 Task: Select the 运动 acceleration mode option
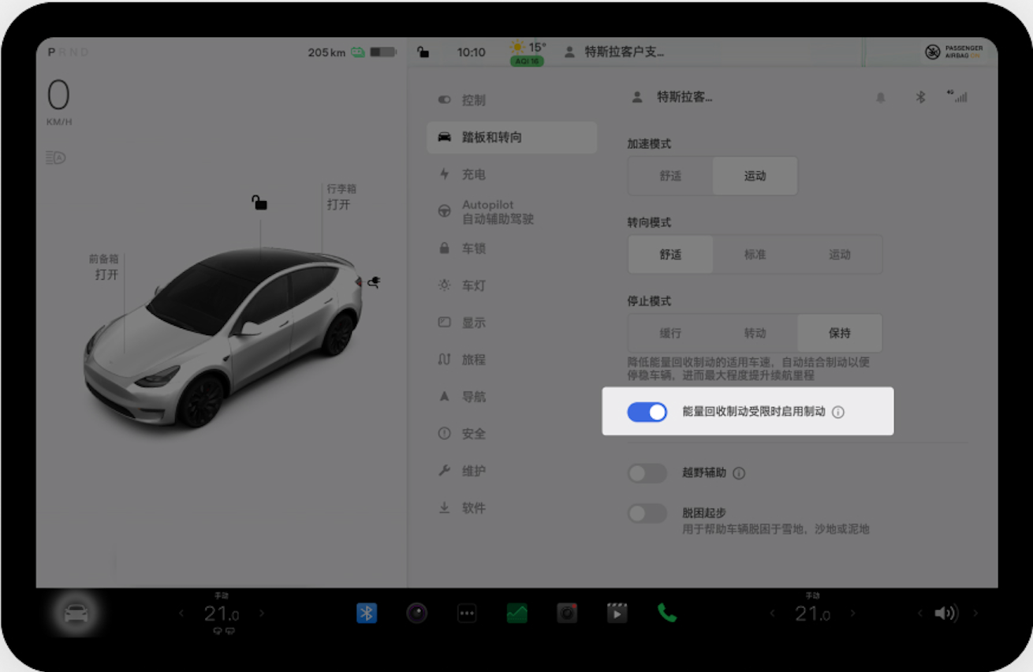coord(755,176)
